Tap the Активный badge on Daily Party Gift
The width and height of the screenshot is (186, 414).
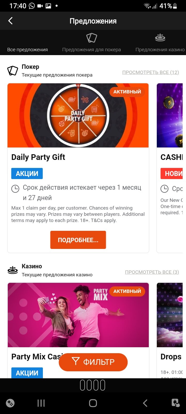127,92
